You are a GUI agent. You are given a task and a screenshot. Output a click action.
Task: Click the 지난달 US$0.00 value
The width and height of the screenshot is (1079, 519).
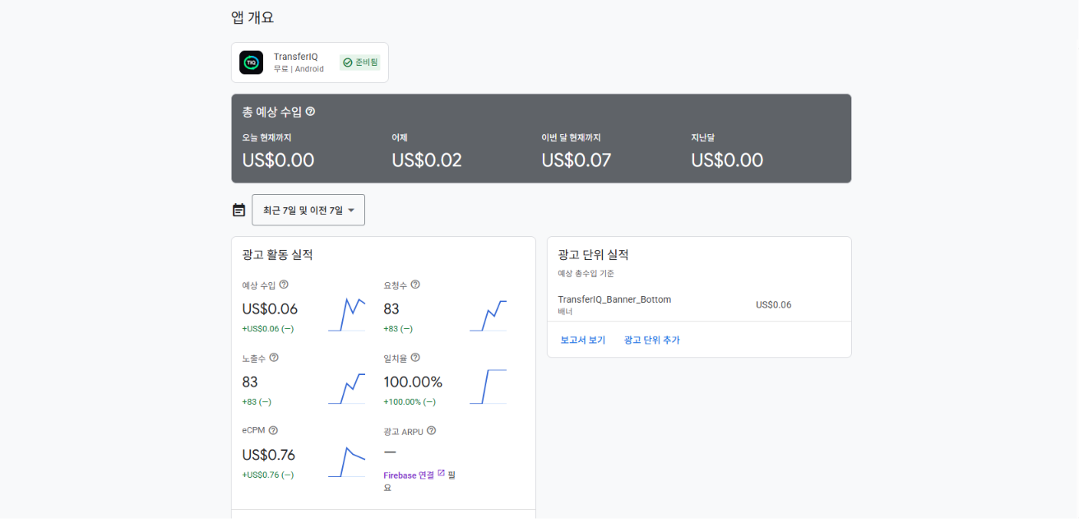point(727,160)
